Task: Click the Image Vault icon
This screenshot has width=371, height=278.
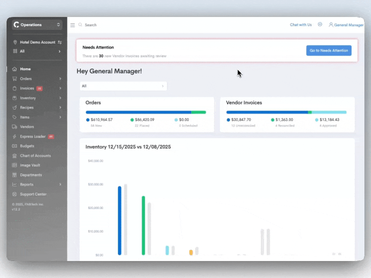Action: 15,165
